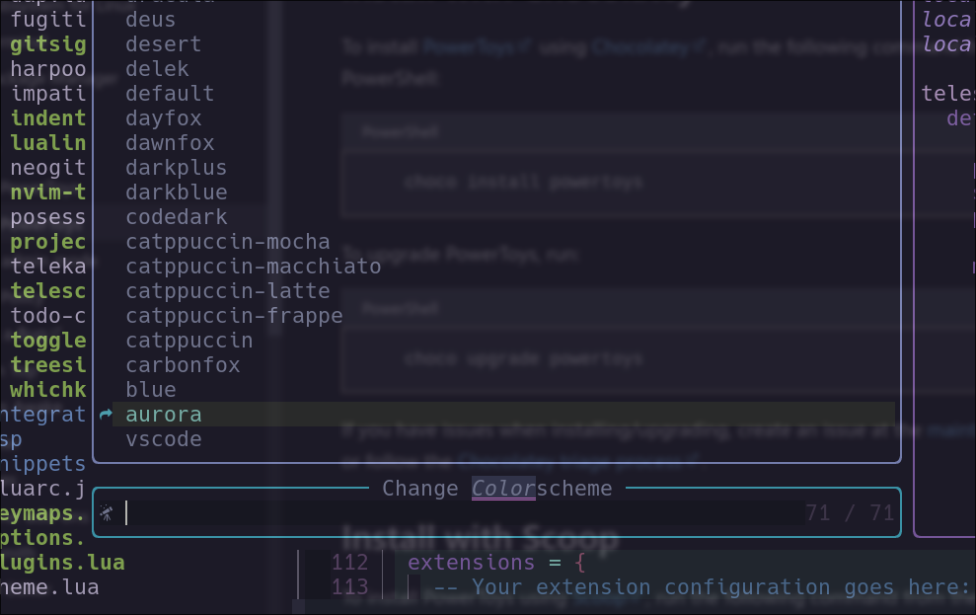Click the telescope prompt icon in search box
Viewport: 976px width, 615px height.
tap(107, 513)
